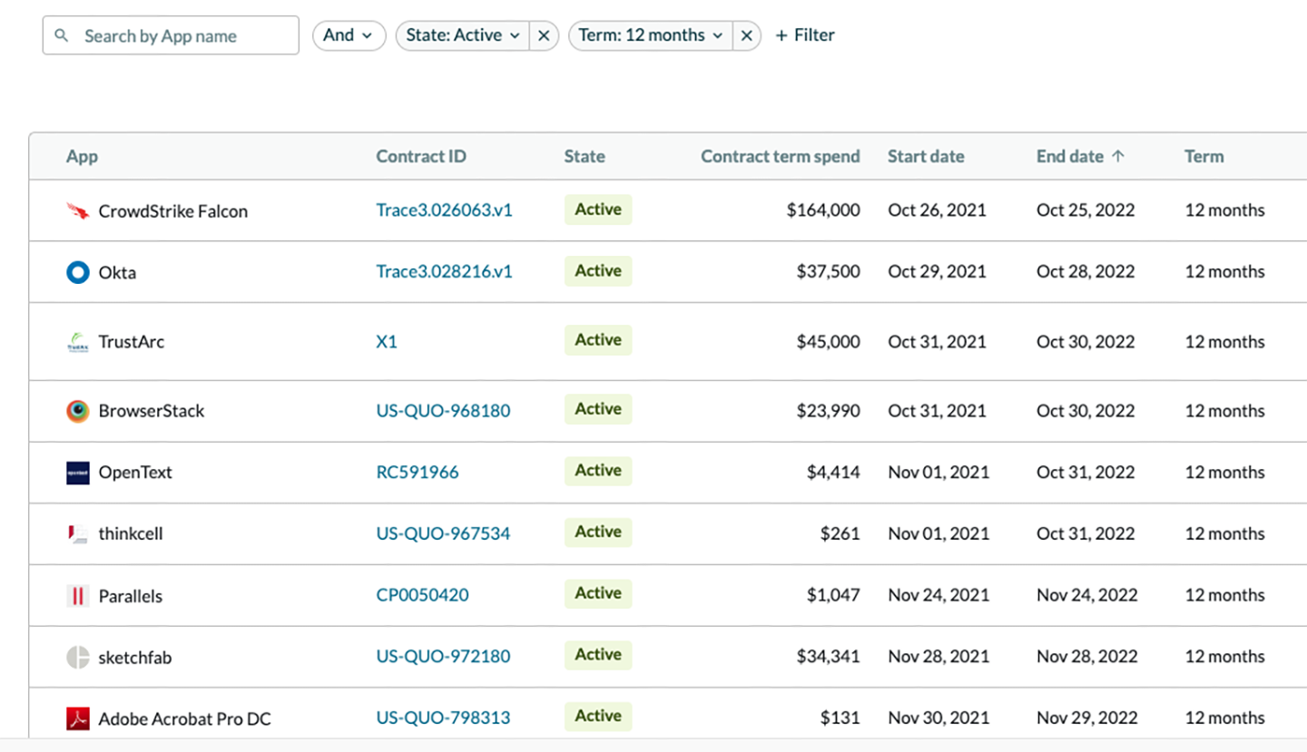Remove the Term: 12 months filter

[x=746, y=35]
